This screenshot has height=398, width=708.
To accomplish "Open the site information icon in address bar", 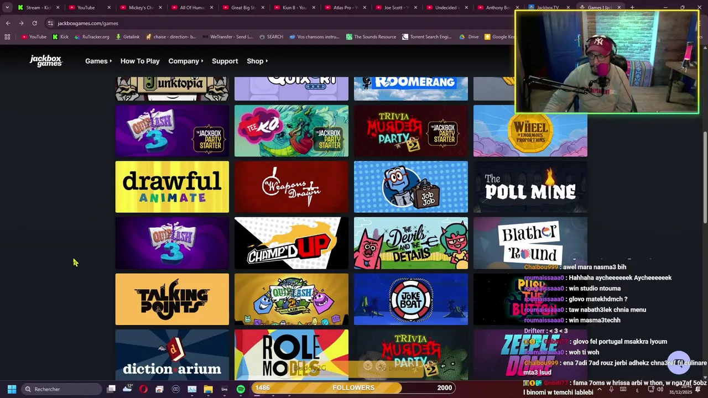I will [x=50, y=23].
